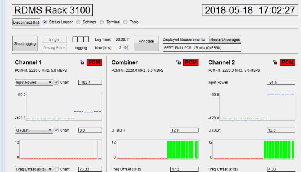Click the Combiner Q (BEP) green bar chart

tap(157, 150)
